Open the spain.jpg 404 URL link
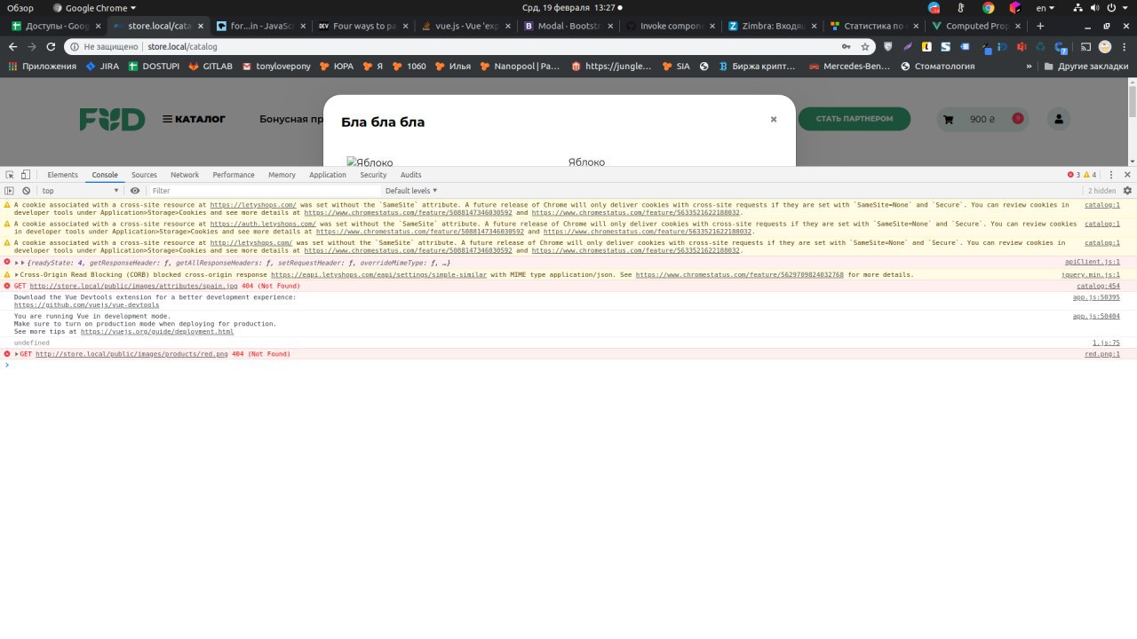 tap(133, 287)
